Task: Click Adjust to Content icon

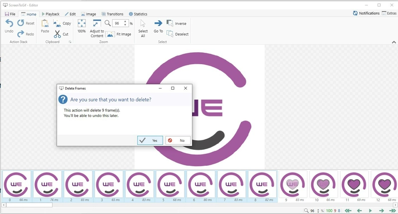Action: point(97,23)
